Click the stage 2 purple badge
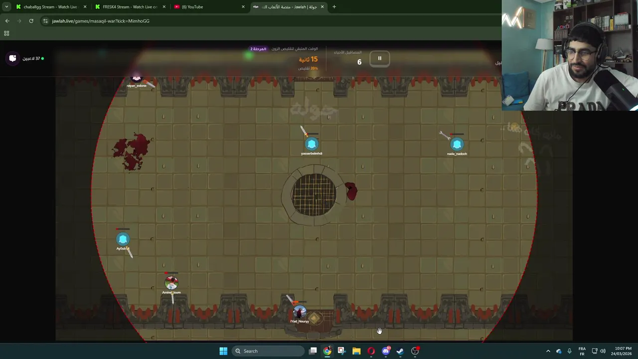Viewport: 638px width, 359px height. [x=258, y=49]
